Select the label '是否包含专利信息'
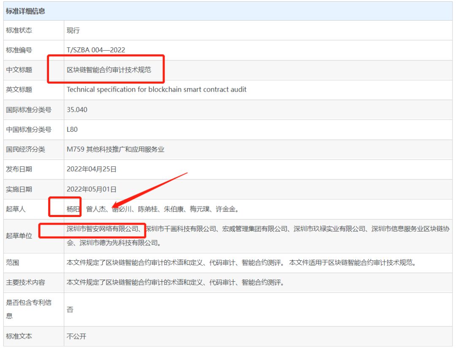 [29, 309]
